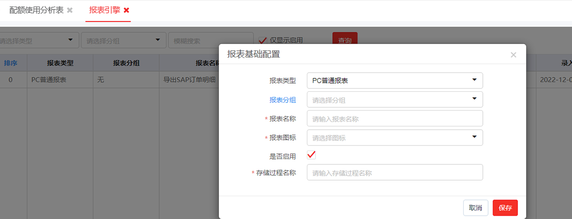
Task: Close the 报表引擎 tab using red x
Action: pos(126,10)
